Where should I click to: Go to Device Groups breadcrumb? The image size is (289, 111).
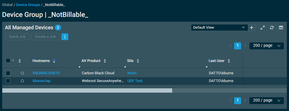[x=28, y=5]
